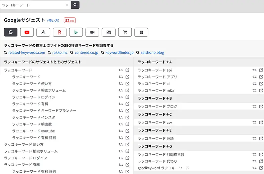The height and width of the screenshot is (174, 264).
Task: Open related-keywords.com SEO keyword link
Action: click(x=27, y=53)
